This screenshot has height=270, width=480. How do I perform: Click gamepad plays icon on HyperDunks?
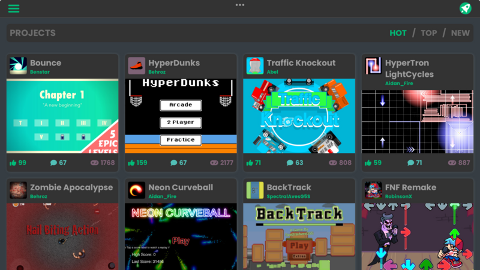tap(214, 163)
